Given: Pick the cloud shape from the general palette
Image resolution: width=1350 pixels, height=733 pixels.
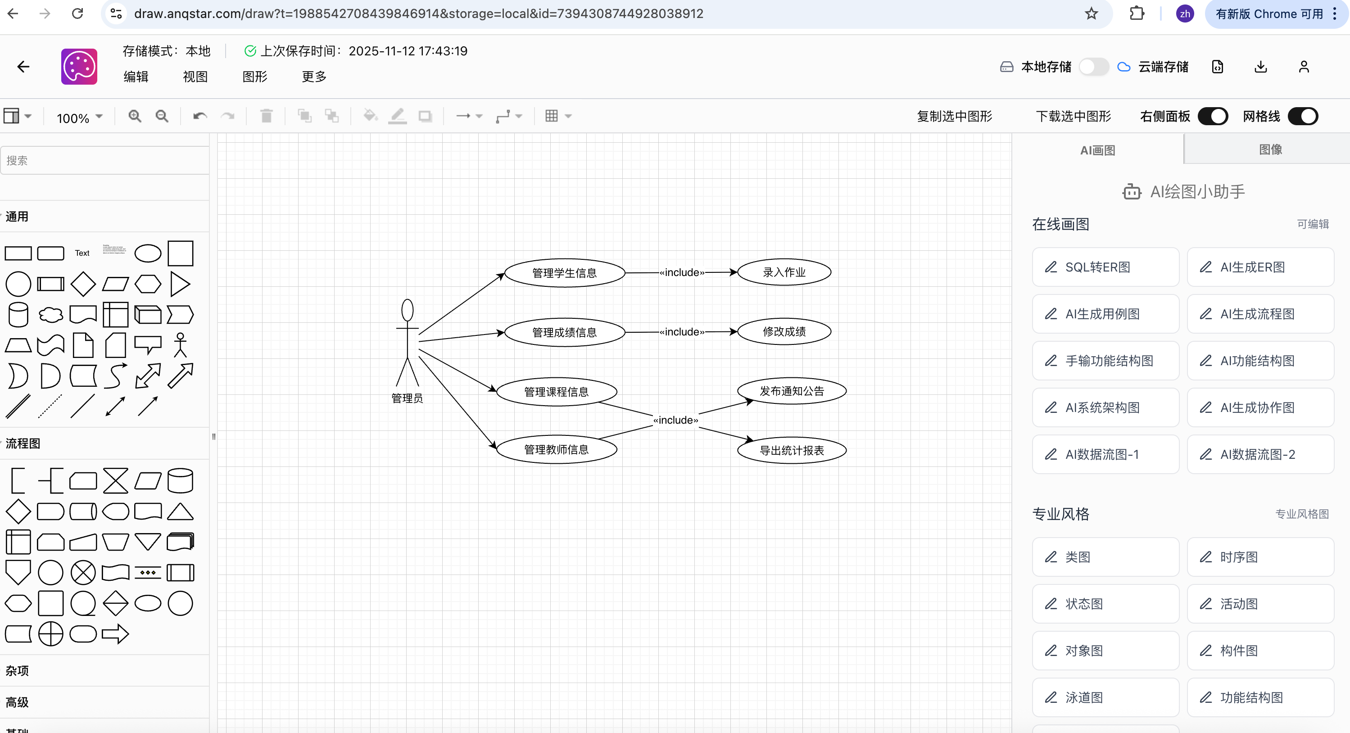Looking at the screenshot, I should pos(51,315).
